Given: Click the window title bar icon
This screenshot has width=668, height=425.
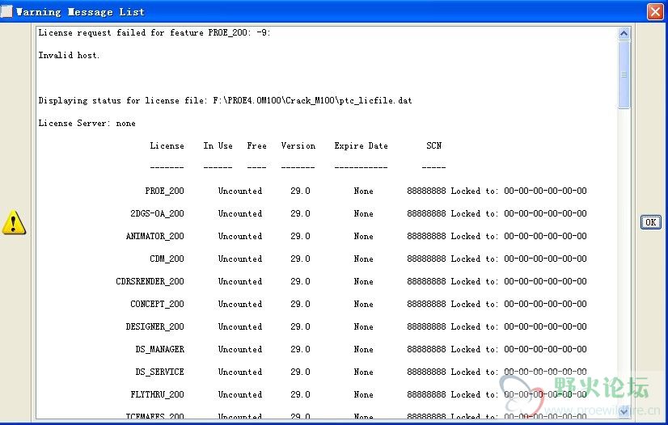Looking at the screenshot, I should (6, 11).
